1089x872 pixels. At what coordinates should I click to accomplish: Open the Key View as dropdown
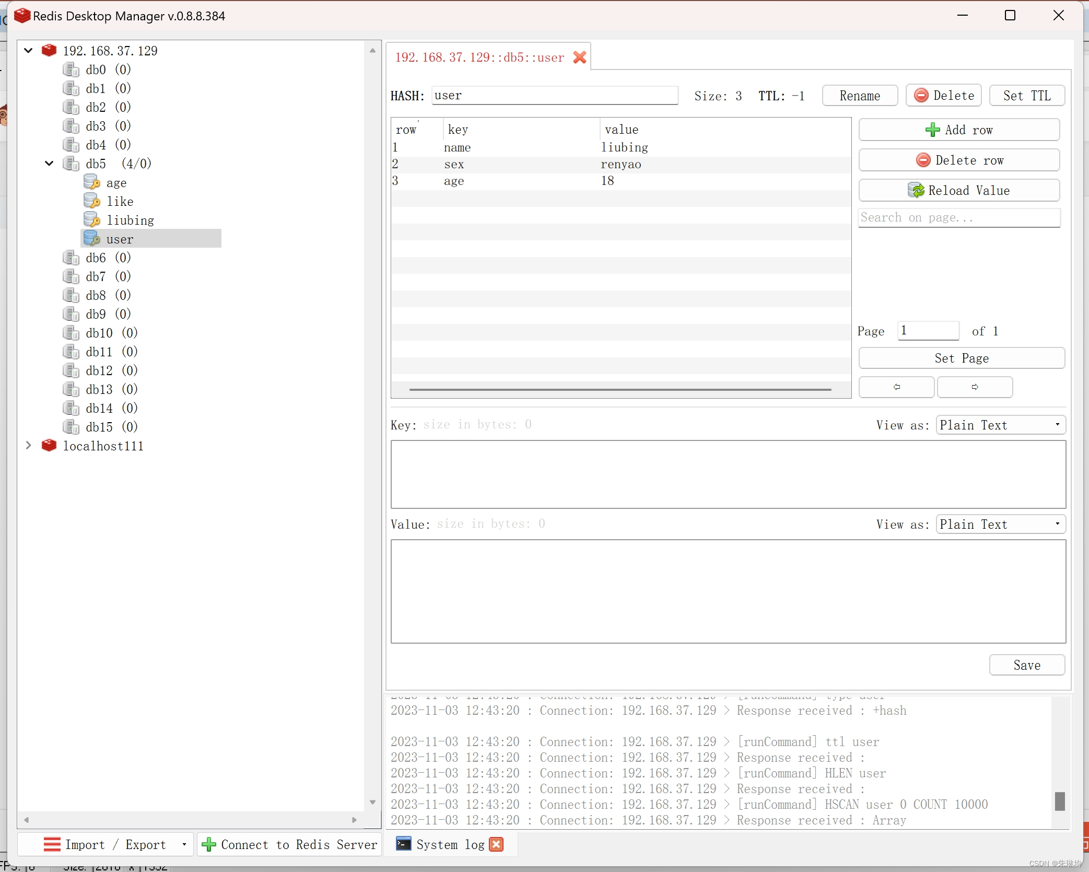point(1000,425)
